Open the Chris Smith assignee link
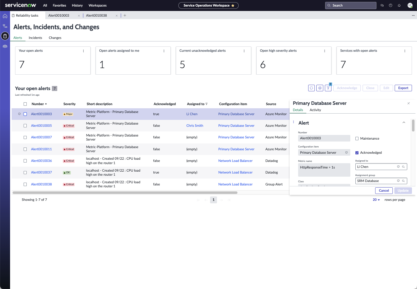 coord(195,126)
